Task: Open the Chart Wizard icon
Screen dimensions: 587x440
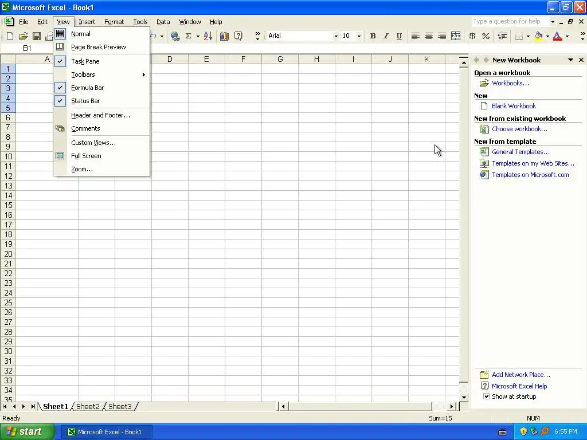Action: [225, 36]
